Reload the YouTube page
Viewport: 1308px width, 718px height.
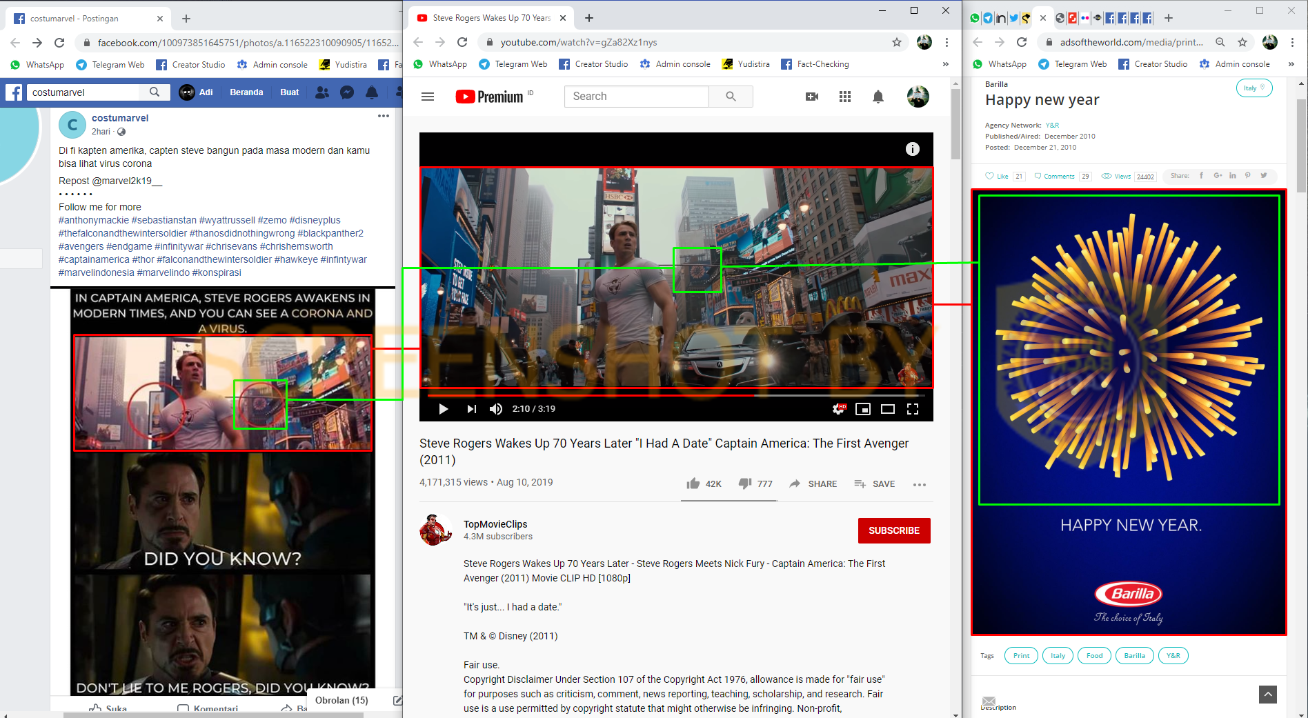pyautogui.click(x=462, y=42)
